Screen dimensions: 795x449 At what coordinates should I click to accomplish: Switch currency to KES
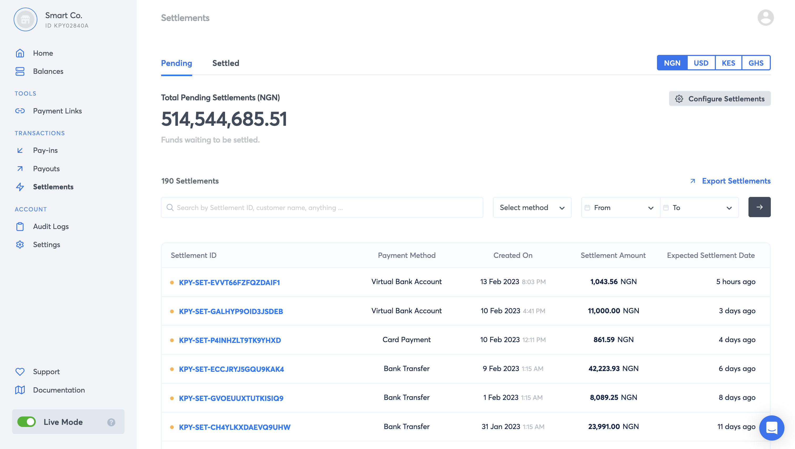pyautogui.click(x=728, y=63)
